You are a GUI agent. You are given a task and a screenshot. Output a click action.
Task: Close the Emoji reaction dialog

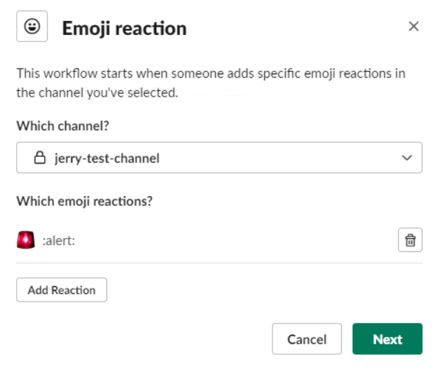tap(413, 27)
